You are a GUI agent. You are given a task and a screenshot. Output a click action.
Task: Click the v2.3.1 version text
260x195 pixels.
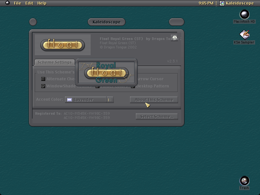tap(172, 61)
